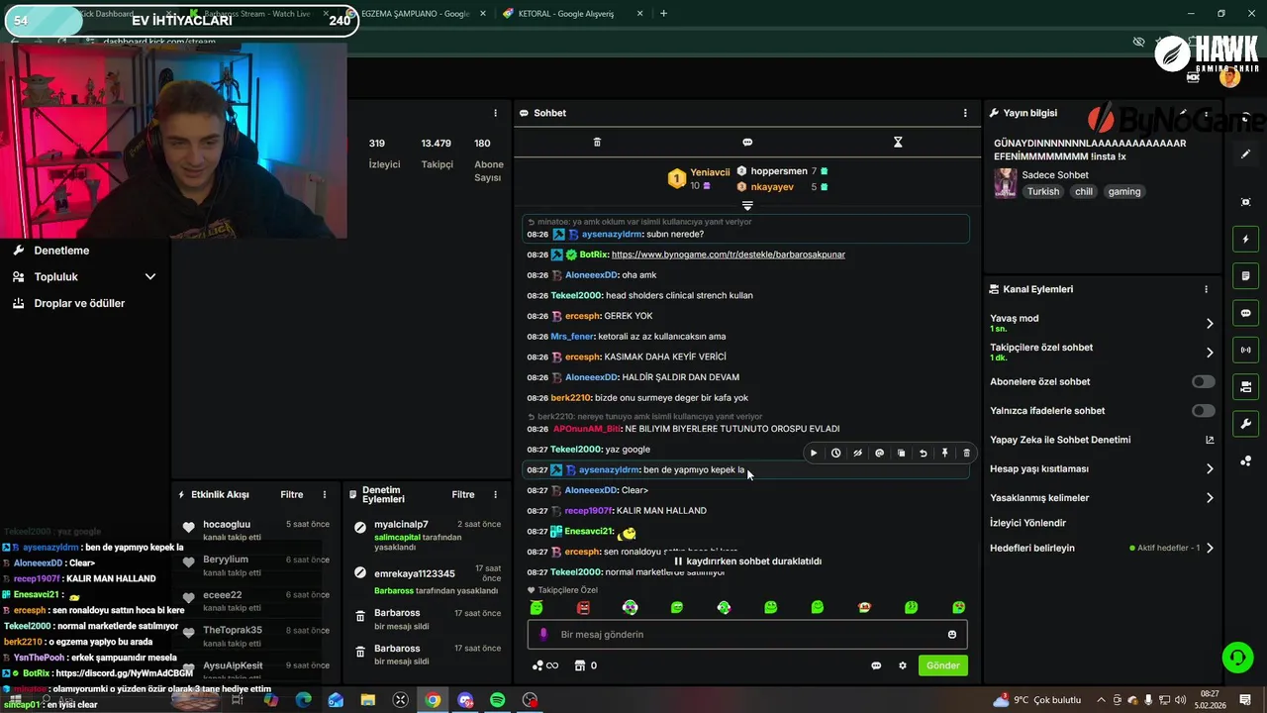This screenshot has height=713, width=1267.
Task: Click the clock timeout icon in the message action bar
Action: [835, 454]
